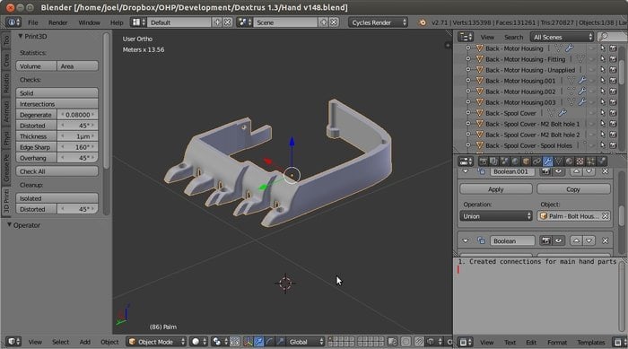Open the File menu

pyautogui.click(x=33, y=22)
